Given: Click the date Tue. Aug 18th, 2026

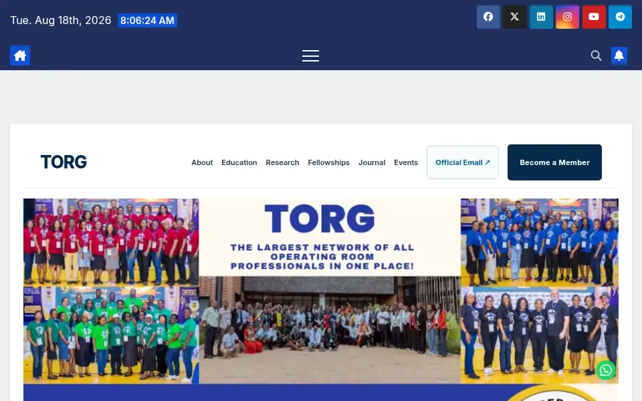Looking at the screenshot, I should coord(61,21).
